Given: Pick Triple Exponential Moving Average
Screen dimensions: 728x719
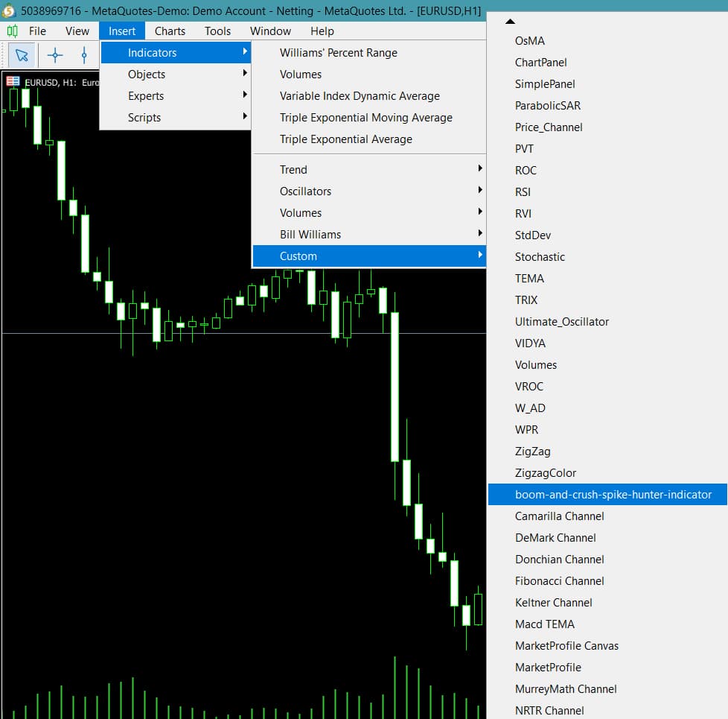Looking at the screenshot, I should point(365,118).
